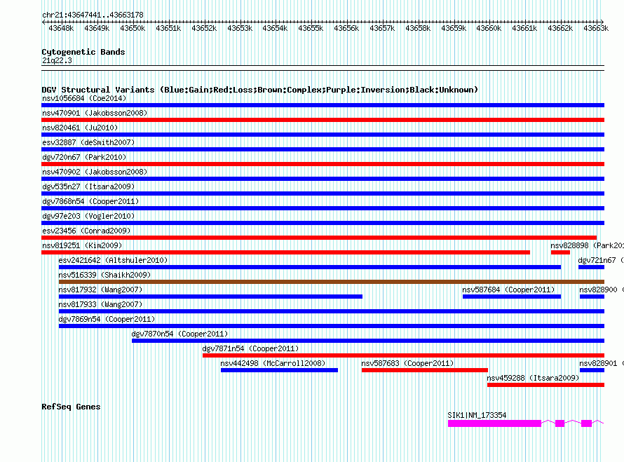This screenshot has height=462, width=624.
Task: Click the large SIK1 magenta exon block
Action: (494, 423)
